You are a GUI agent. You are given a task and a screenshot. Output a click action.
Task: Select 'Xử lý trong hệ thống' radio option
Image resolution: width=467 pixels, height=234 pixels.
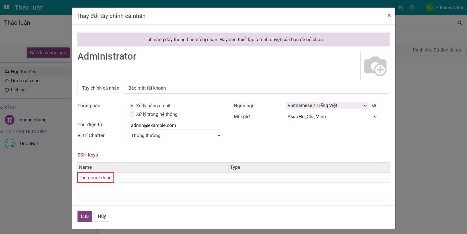(132, 114)
